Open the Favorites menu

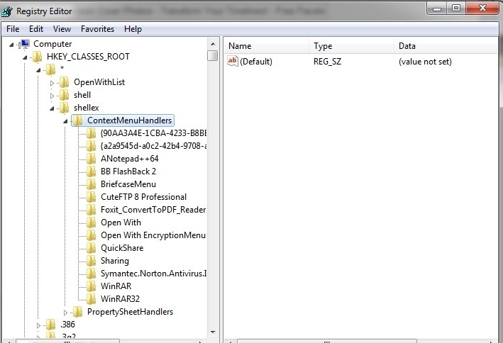(97, 29)
